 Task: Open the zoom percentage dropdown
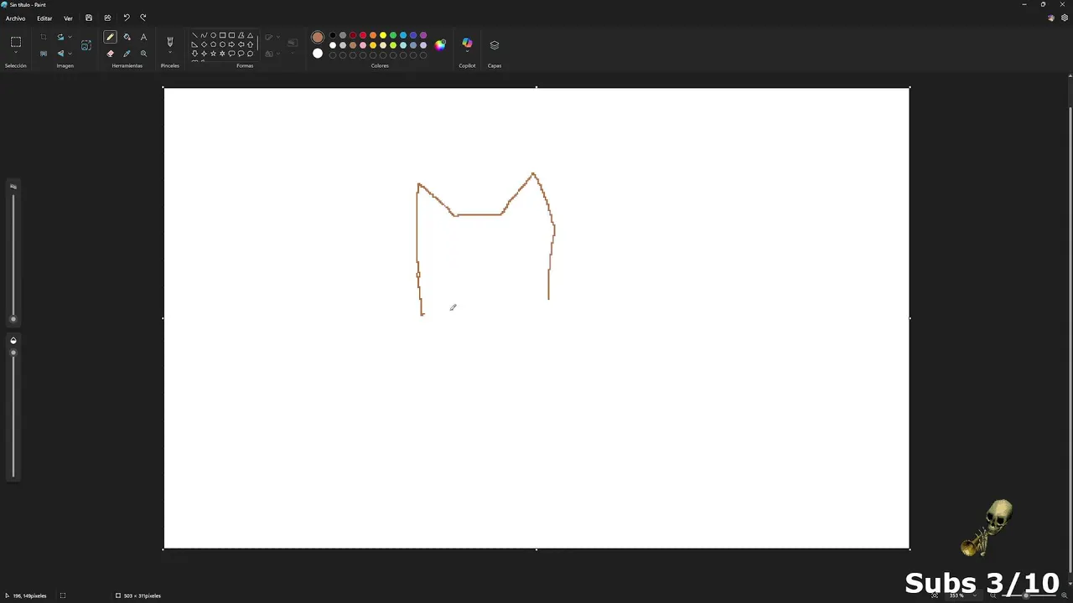tap(974, 595)
